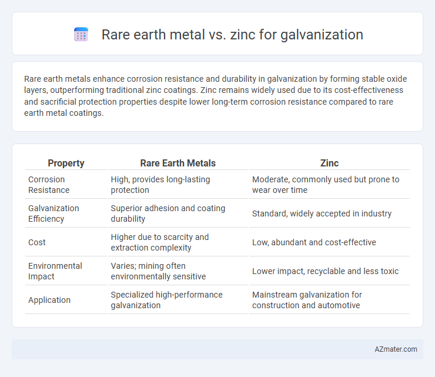This screenshot has height=377, width=435.
Task: Click 'Moderate, commonly used but prone to wear' cell
Action: point(329,185)
